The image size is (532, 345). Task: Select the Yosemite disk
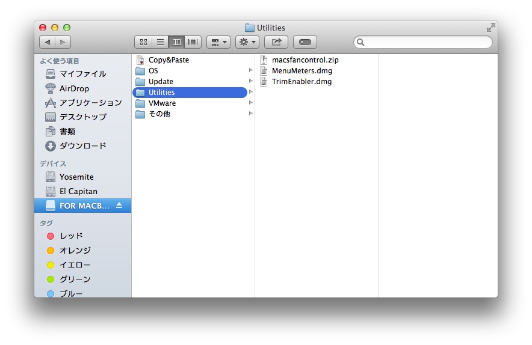point(83,177)
